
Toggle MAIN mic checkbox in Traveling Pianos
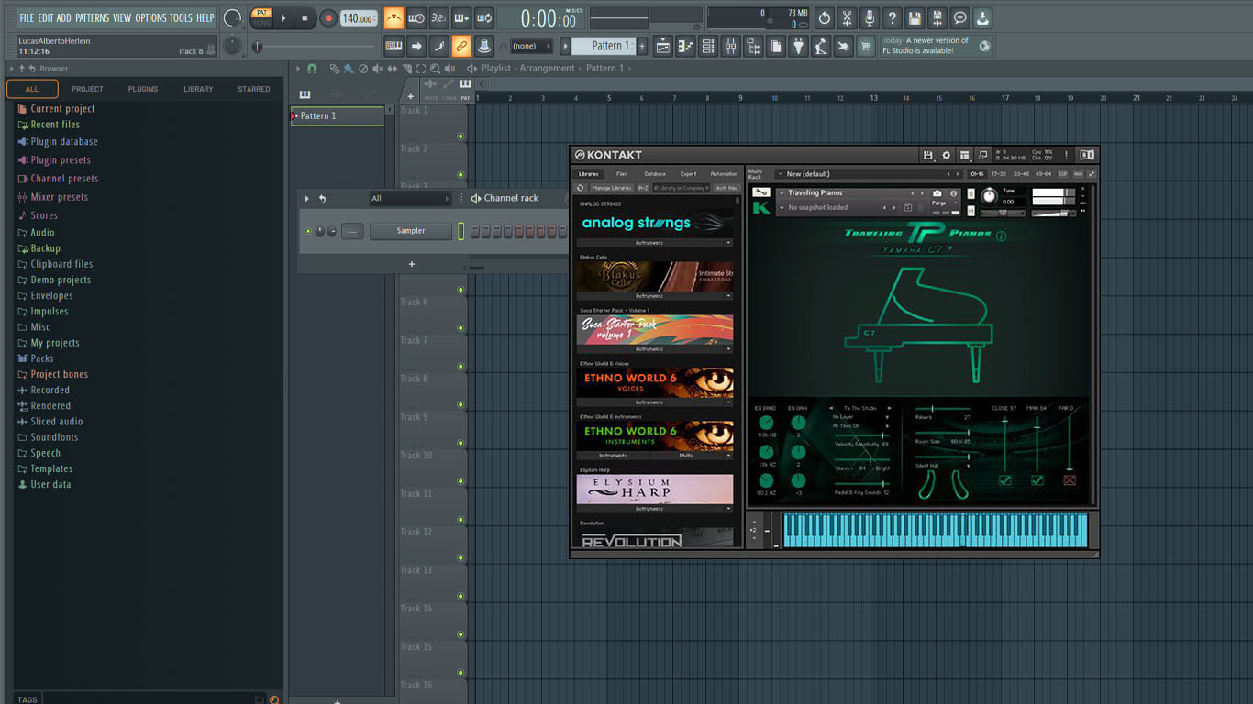pyautogui.click(x=1037, y=480)
